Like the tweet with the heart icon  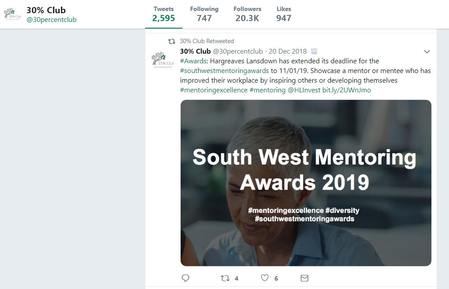click(x=265, y=278)
